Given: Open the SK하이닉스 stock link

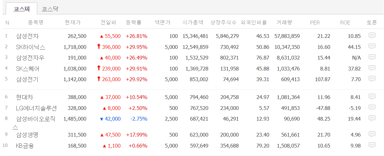Looking at the screenshot, I should pos(31,47).
